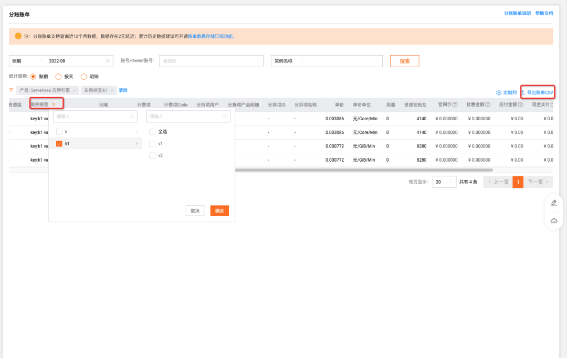Click the filter funnel icon beside 实例标签 header

pos(54,104)
